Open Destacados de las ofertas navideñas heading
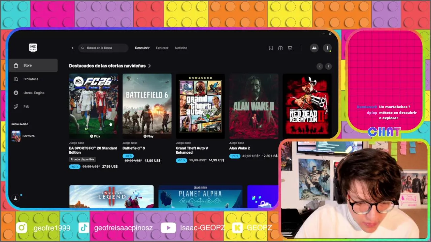Viewport: 431px width, 242px height. point(107,66)
